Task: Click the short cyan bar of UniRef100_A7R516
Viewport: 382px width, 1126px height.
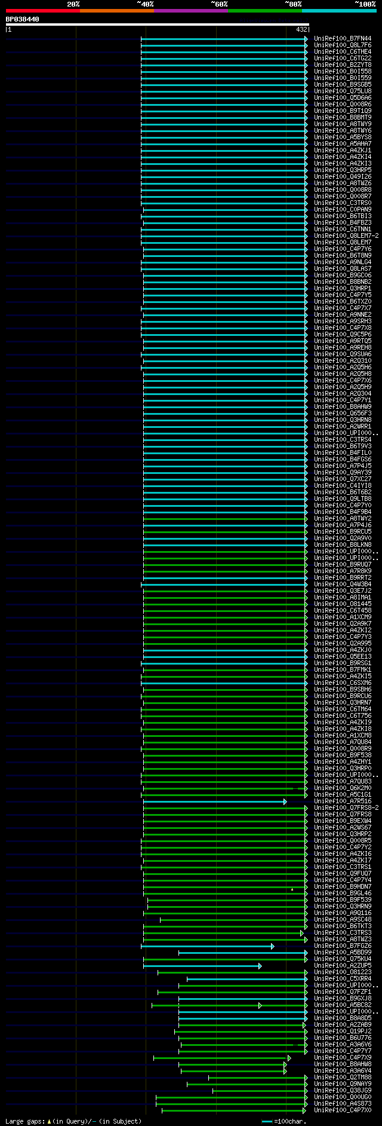Action: coord(215,801)
